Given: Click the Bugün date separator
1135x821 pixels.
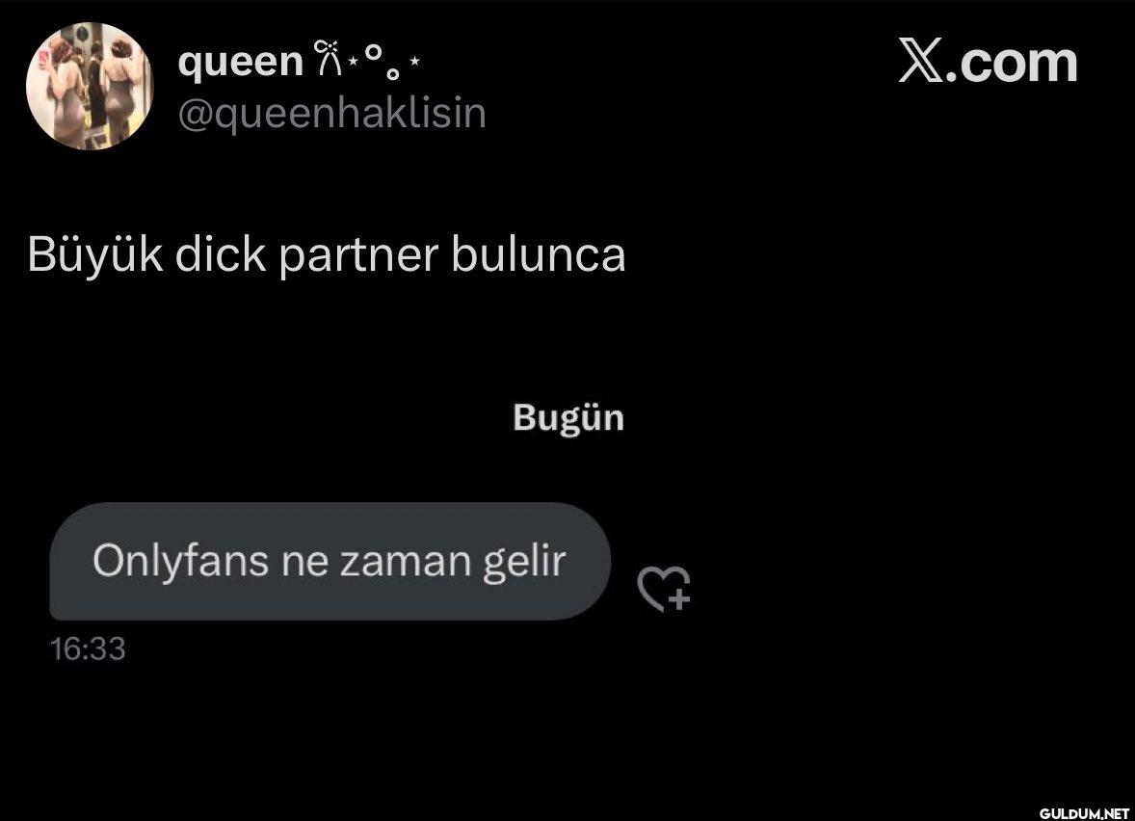Looking at the screenshot, I should 568,418.
